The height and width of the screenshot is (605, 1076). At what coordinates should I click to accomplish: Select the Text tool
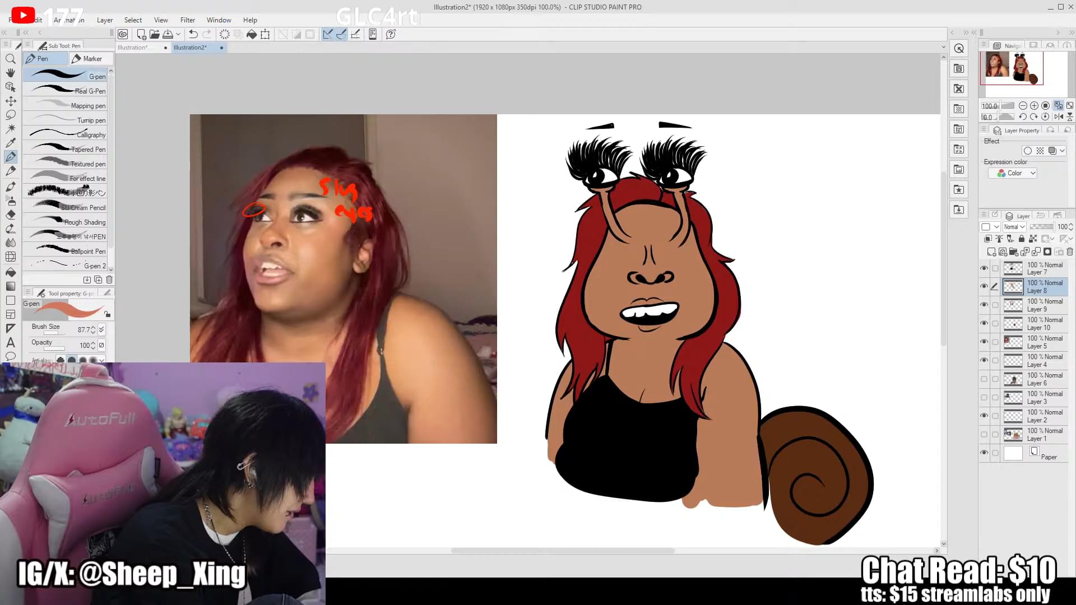click(x=10, y=342)
